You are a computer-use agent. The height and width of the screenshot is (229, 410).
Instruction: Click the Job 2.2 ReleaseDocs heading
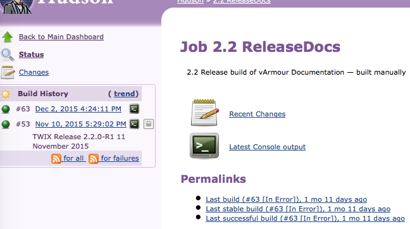261,47
